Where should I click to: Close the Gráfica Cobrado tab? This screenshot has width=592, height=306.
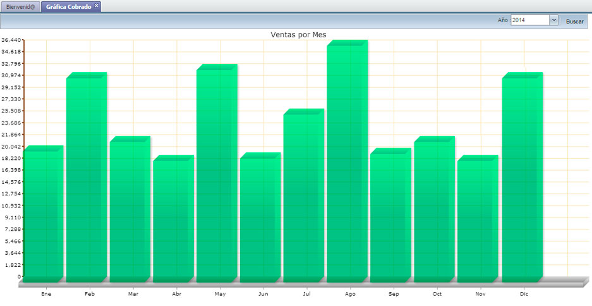point(96,6)
